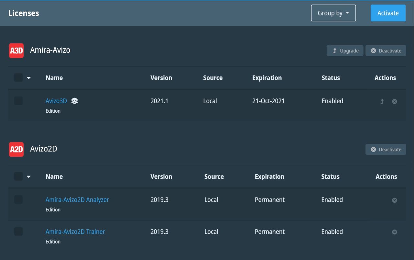Click the A3D Amira-Avizo product badge icon

pyautogui.click(x=16, y=51)
